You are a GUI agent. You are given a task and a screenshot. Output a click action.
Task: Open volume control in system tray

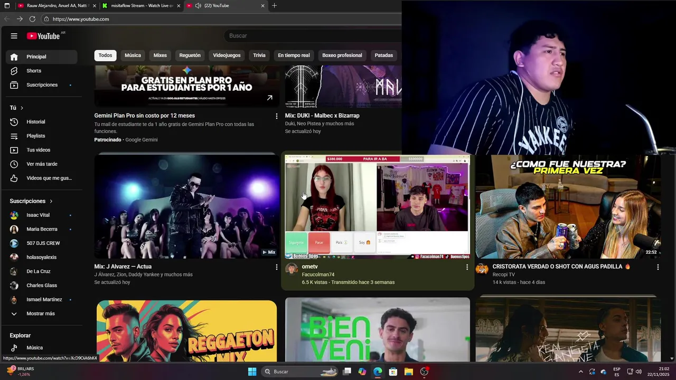[x=639, y=372]
